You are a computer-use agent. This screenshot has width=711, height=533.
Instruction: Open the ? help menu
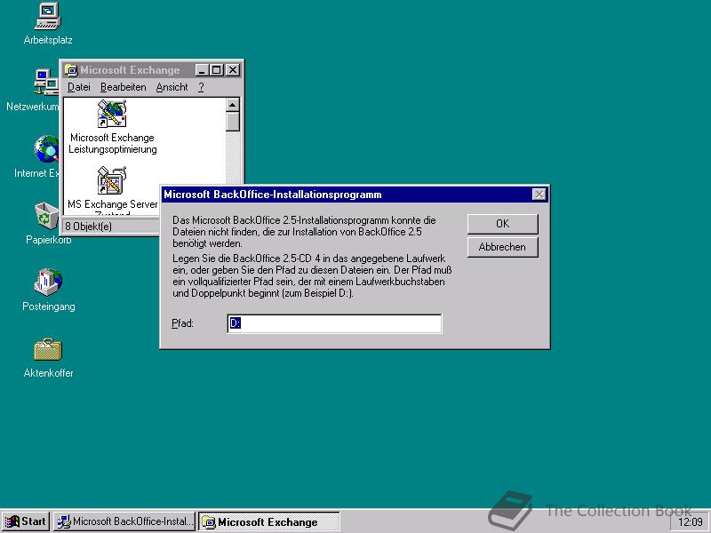[x=201, y=87]
